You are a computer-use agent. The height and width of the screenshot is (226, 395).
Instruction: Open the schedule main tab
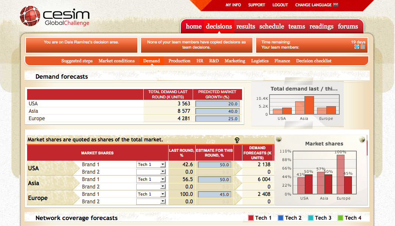click(x=272, y=26)
